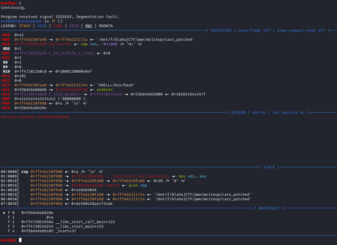
Task: Click the CODE label in the legend
Action: point(58,26)
